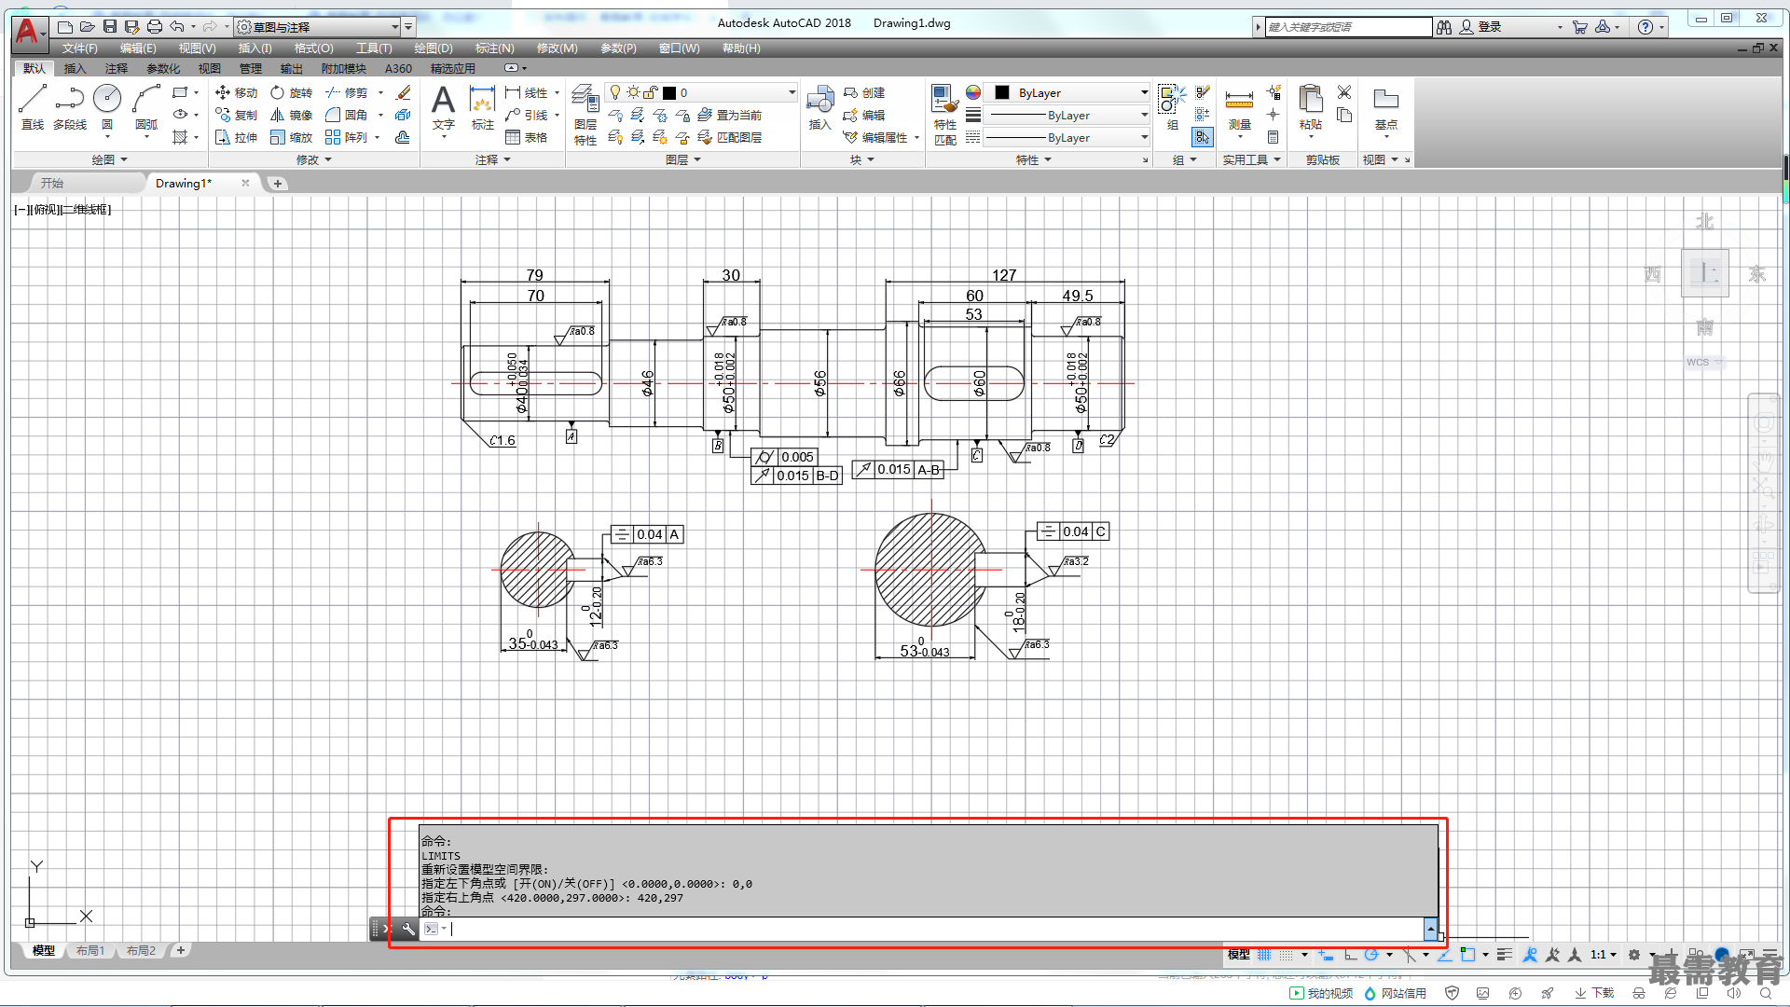Image resolution: width=1790 pixels, height=1007 pixels.
Task: Open the Layer Properties (图层特性) manager
Action: [x=585, y=115]
